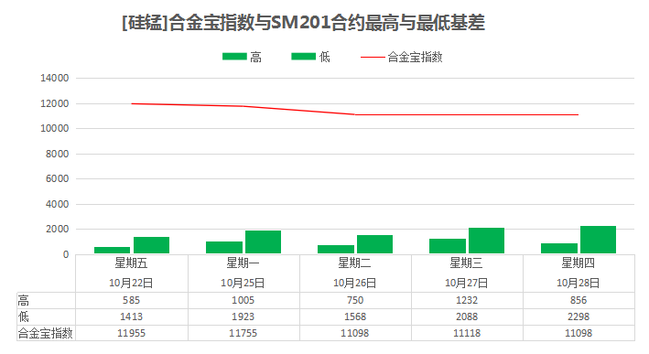Click the 12000 y-axis label
649x354 pixels.
click(x=54, y=103)
